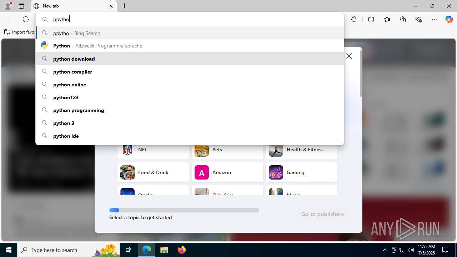Open Microsoft Edge taskbar icon
457x257 pixels.
[147, 250]
